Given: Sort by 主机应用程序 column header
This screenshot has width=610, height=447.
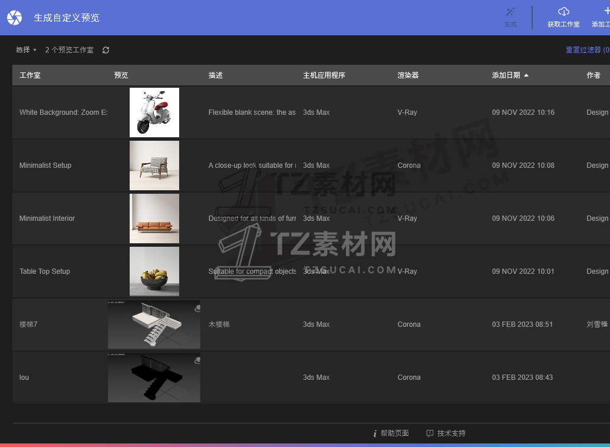Looking at the screenshot, I should click(x=324, y=75).
